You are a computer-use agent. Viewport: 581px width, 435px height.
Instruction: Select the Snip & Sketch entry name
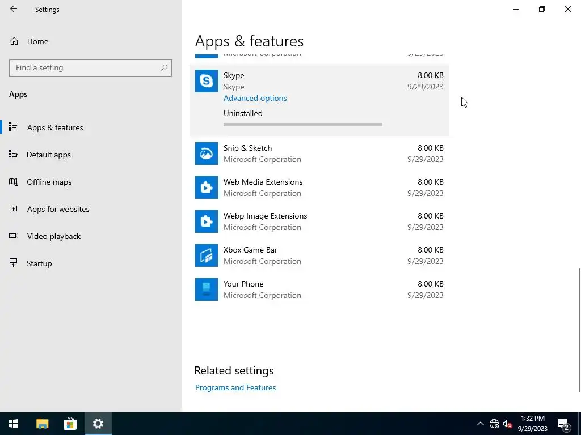[x=247, y=148]
